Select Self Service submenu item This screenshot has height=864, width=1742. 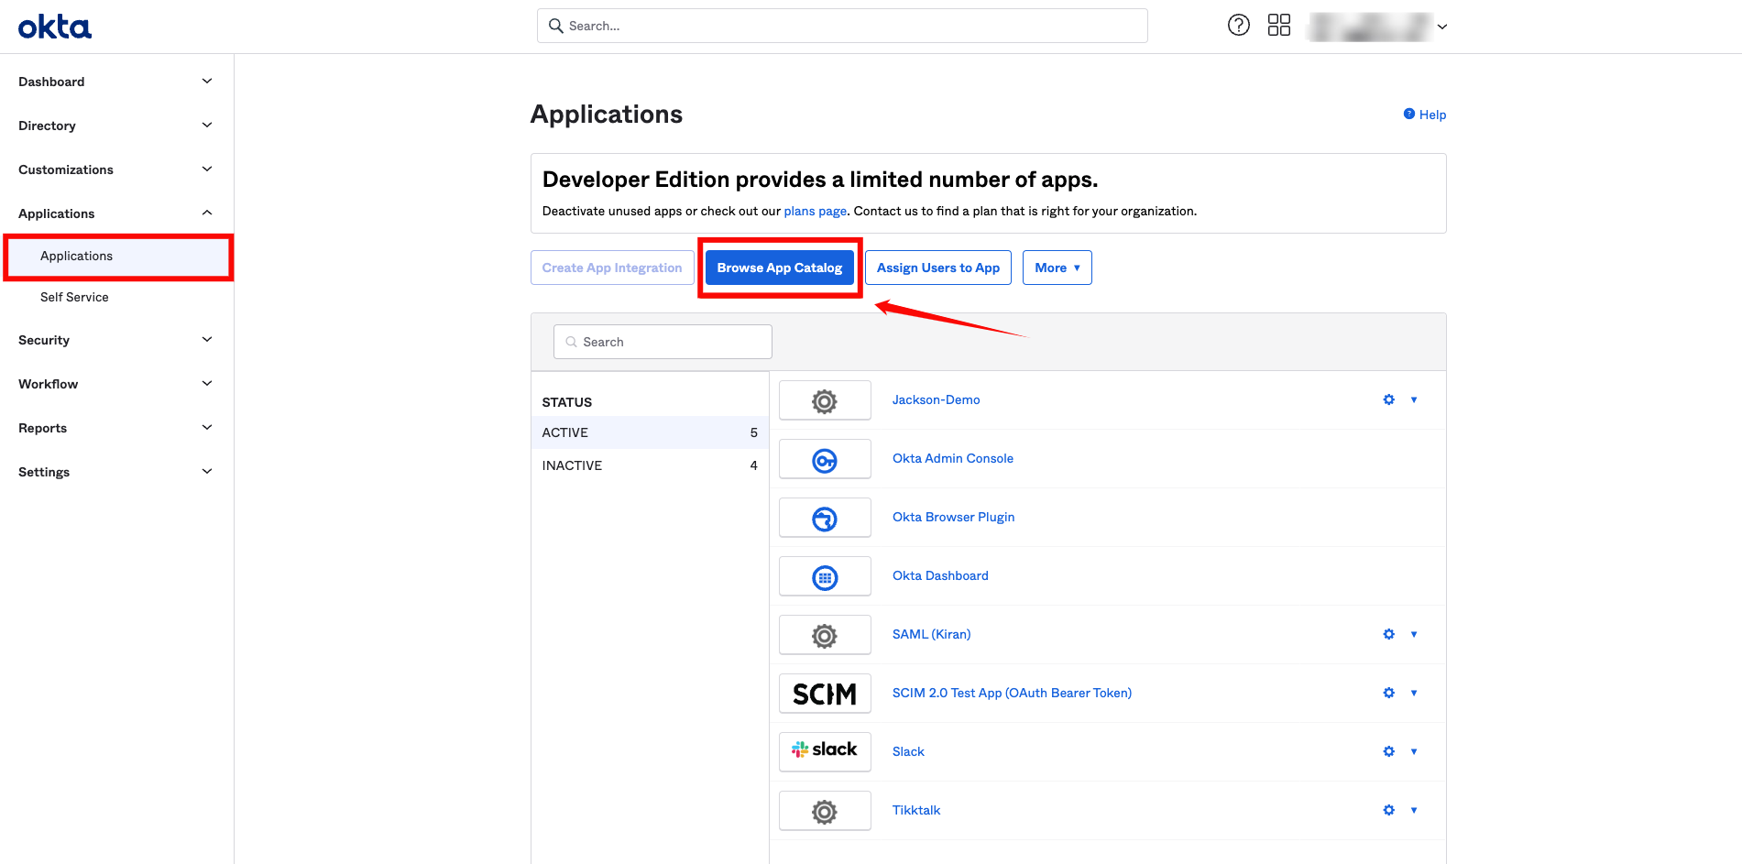(74, 297)
